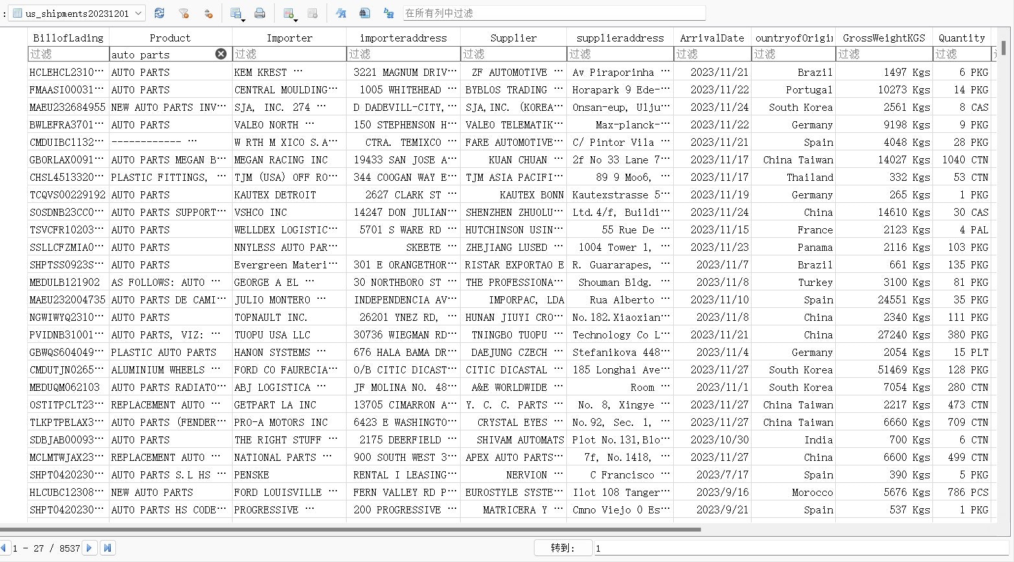Go to next page of records
This screenshot has height=562, width=1014.
coord(89,548)
